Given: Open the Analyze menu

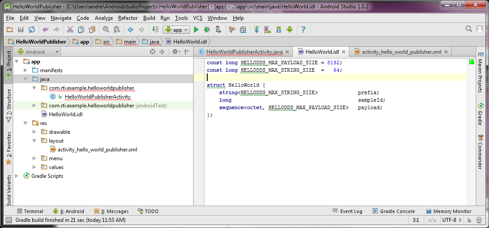Looking at the screenshot, I should [x=104, y=18].
